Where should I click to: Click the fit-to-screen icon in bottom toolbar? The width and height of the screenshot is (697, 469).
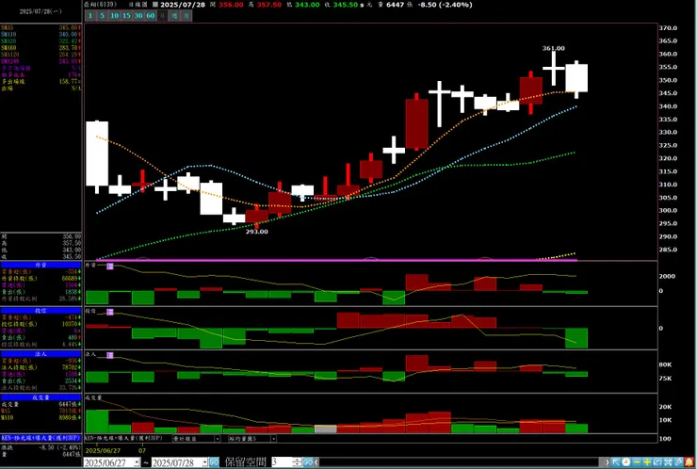coord(668,462)
